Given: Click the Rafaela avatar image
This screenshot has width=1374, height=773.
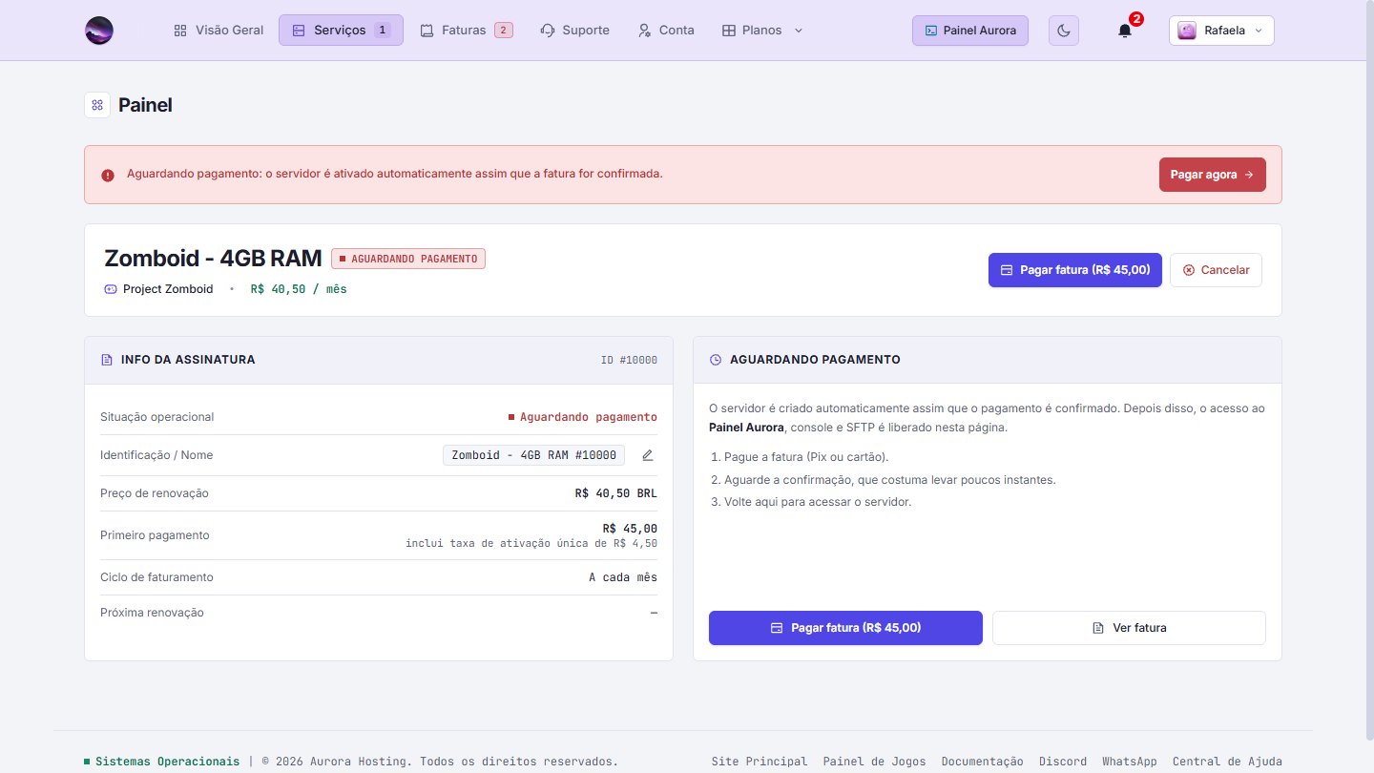Looking at the screenshot, I should pyautogui.click(x=1187, y=31).
